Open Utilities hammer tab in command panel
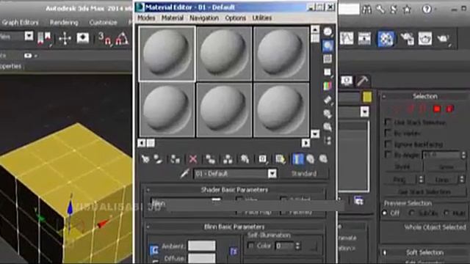This screenshot has width=470, height=264. pos(363,81)
